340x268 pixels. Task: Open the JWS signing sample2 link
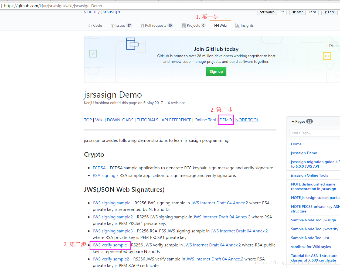(113, 217)
